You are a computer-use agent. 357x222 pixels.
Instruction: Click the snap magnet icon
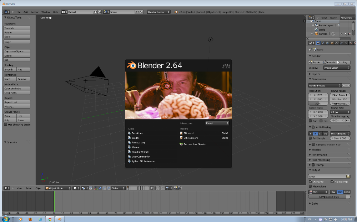point(163,188)
